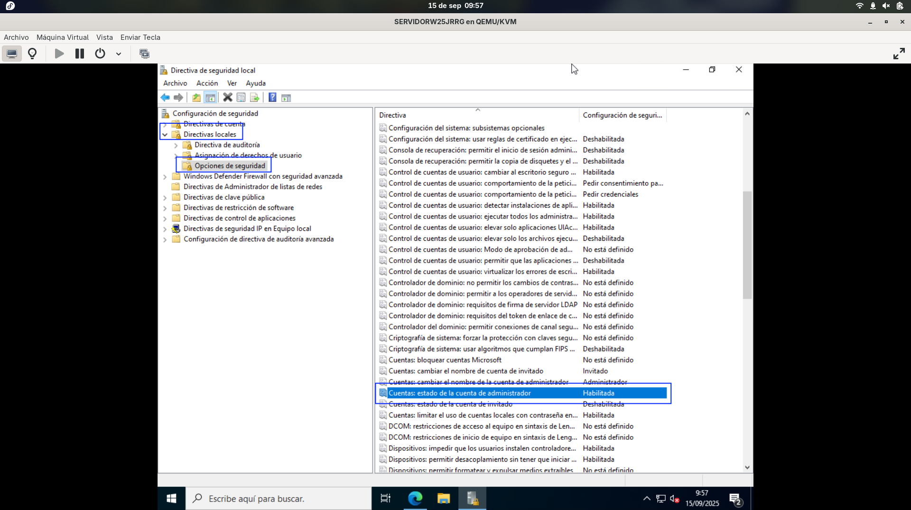Image resolution: width=911 pixels, height=510 pixels.
Task: Click the host muted speaker icon in top bar
Action: coord(886,6)
